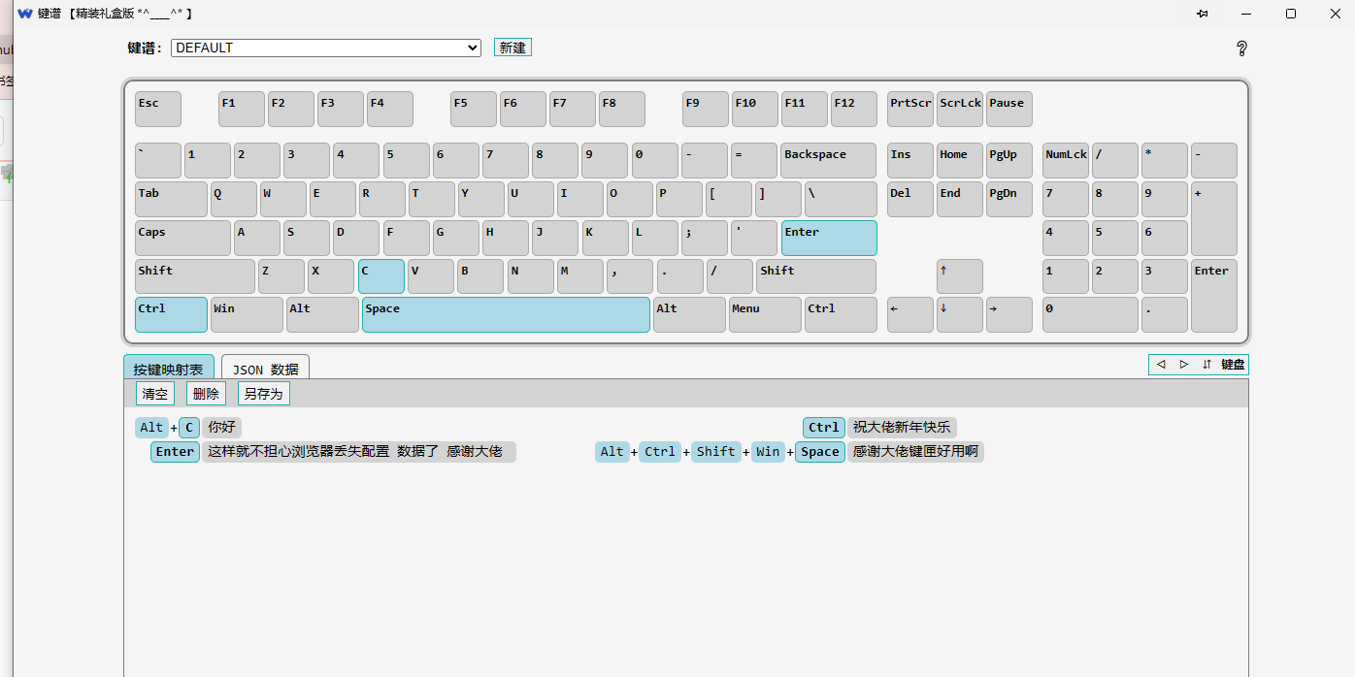Click the 新建 button
This screenshot has width=1355, height=677.
(512, 48)
